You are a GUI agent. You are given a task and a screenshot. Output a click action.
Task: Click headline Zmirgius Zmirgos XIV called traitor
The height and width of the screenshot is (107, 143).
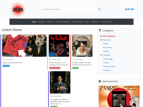point(82,64)
